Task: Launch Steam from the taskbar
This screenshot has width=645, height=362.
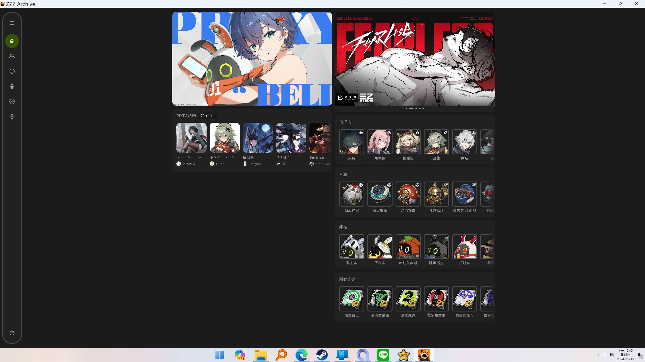Action: click(x=322, y=355)
